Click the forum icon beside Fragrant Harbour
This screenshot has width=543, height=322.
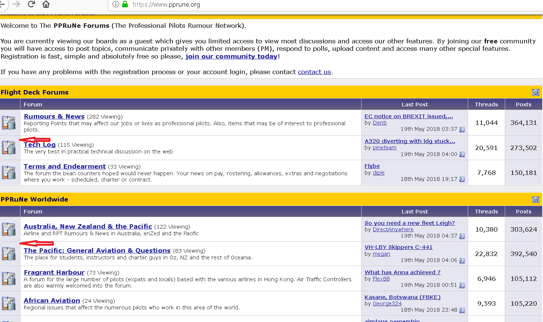[9, 279]
